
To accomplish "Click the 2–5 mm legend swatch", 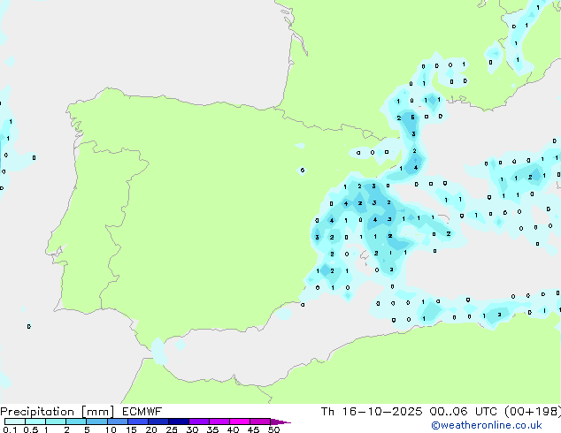I will [x=76, y=422].
